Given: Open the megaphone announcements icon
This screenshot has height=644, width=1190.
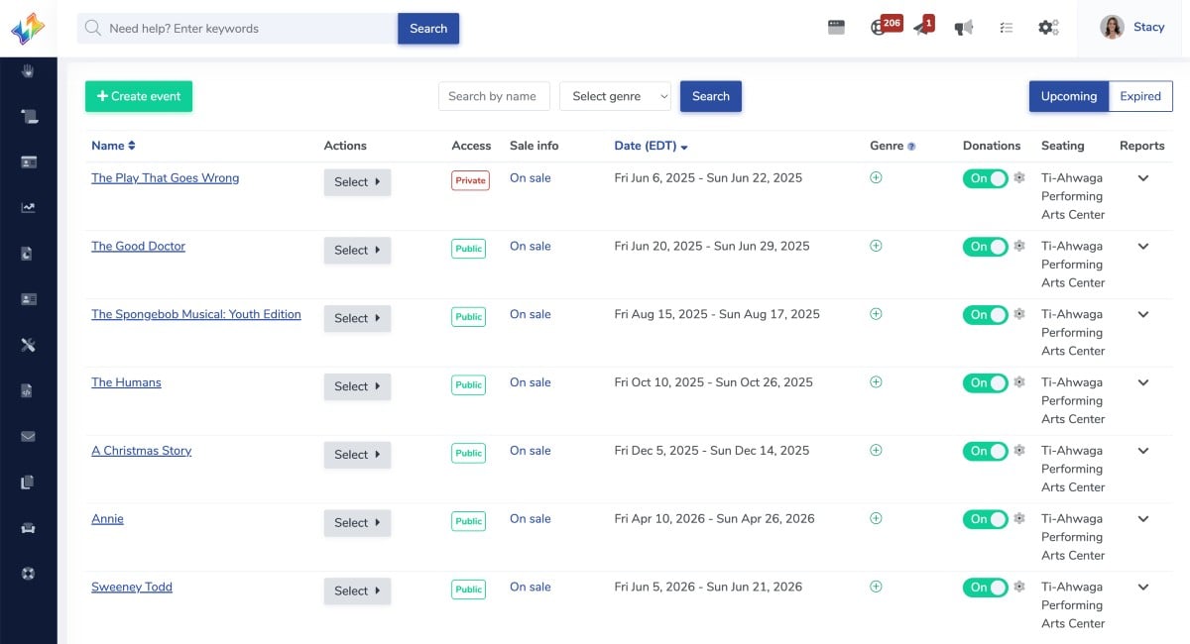Looking at the screenshot, I should 963,28.
